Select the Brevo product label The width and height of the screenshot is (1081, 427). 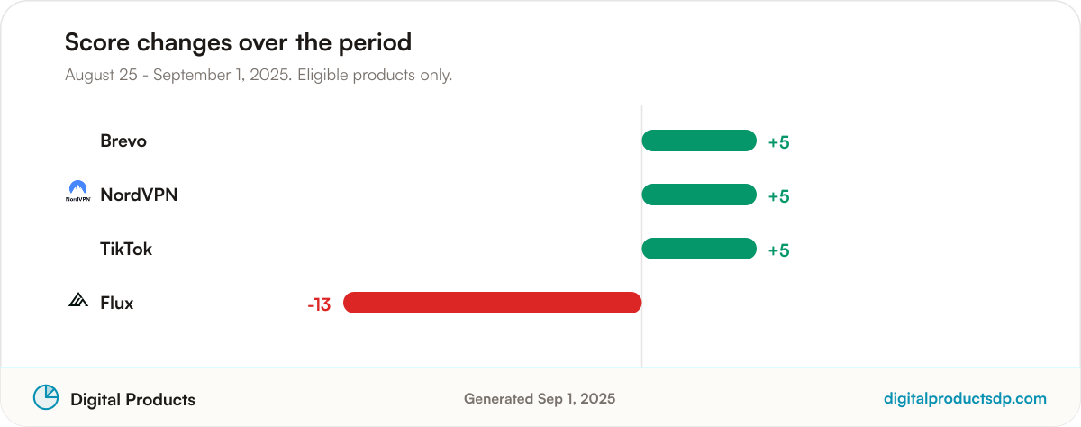pyautogui.click(x=123, y=141)
